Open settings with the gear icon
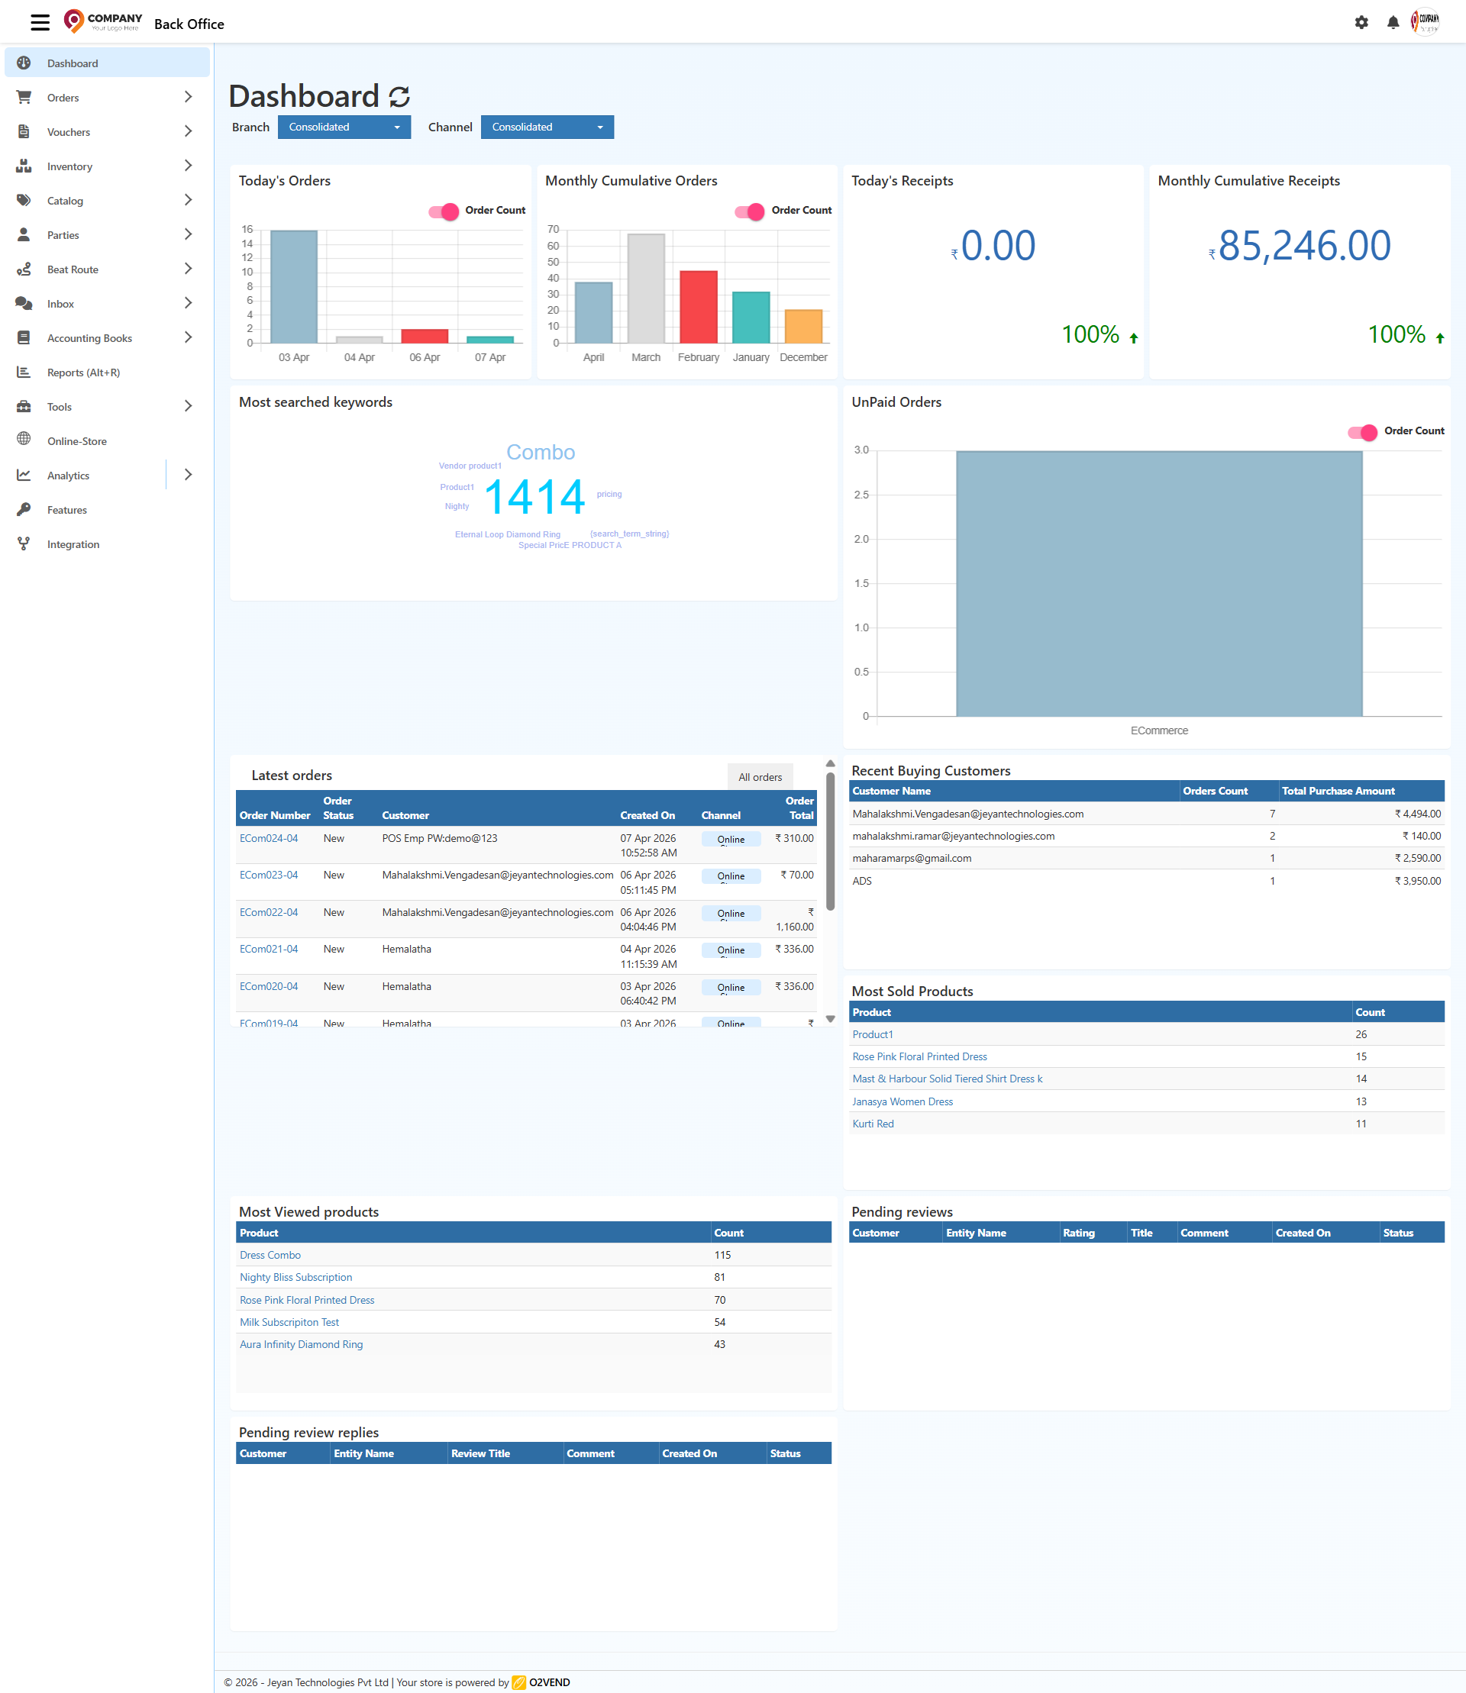 coord(1361,22)
